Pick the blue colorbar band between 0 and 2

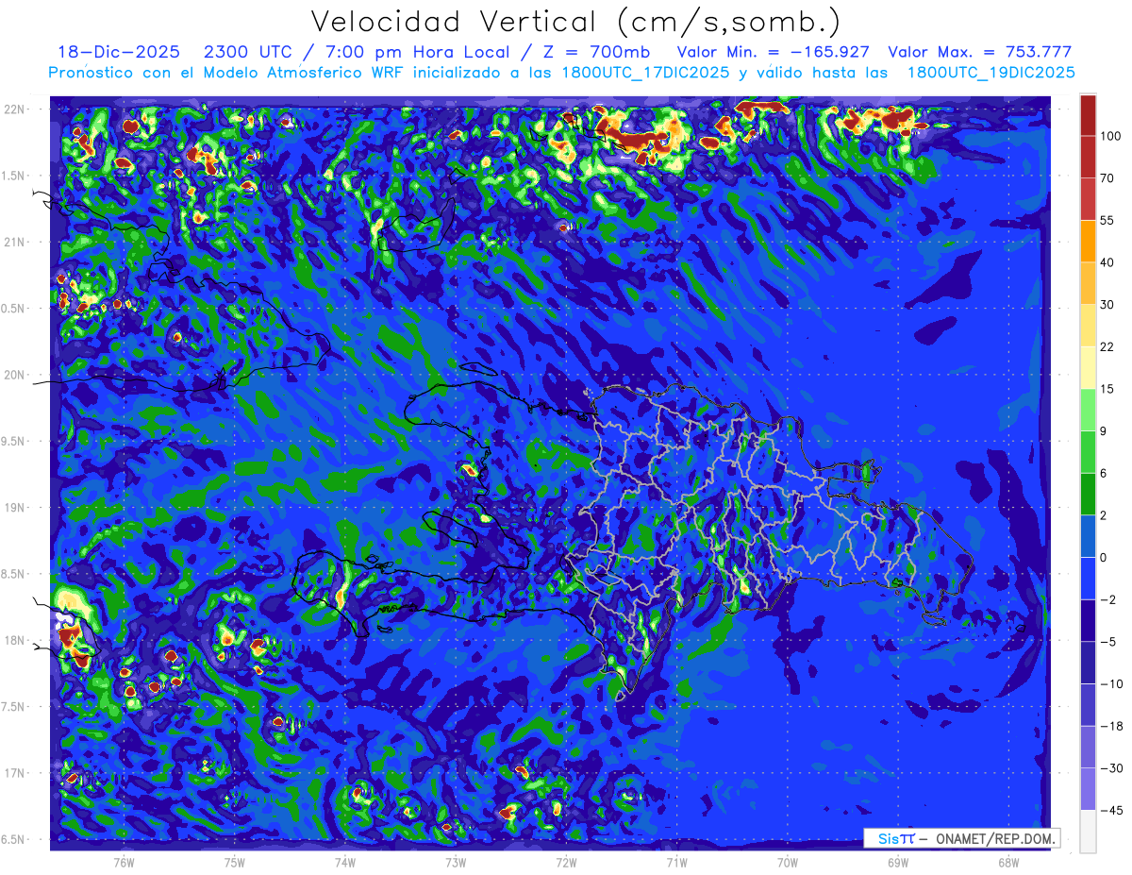1088,535
